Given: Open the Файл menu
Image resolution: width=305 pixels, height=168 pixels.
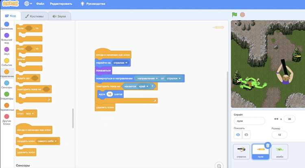Looking at the screenshot, I should coord(40,4).
